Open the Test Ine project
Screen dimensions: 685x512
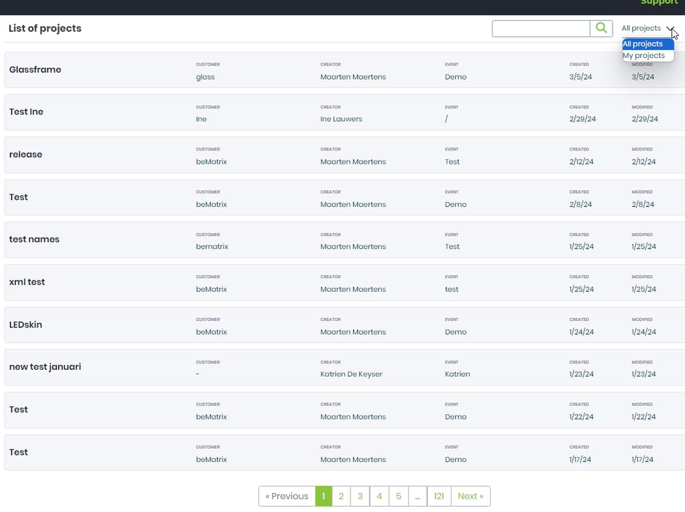click(26, 112)
